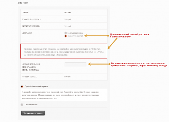The height and width of the screenshot is (122, 169).
Task: Click the bold 599 руб. order total
Action: pos(68,77)
